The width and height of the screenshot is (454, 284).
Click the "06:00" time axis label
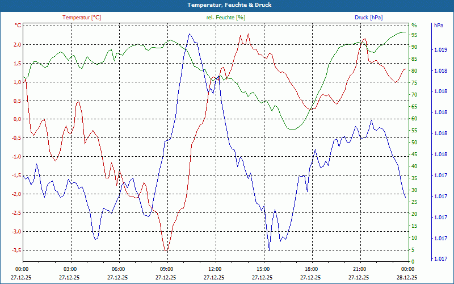pyautogui.click(x=118, y=269)
